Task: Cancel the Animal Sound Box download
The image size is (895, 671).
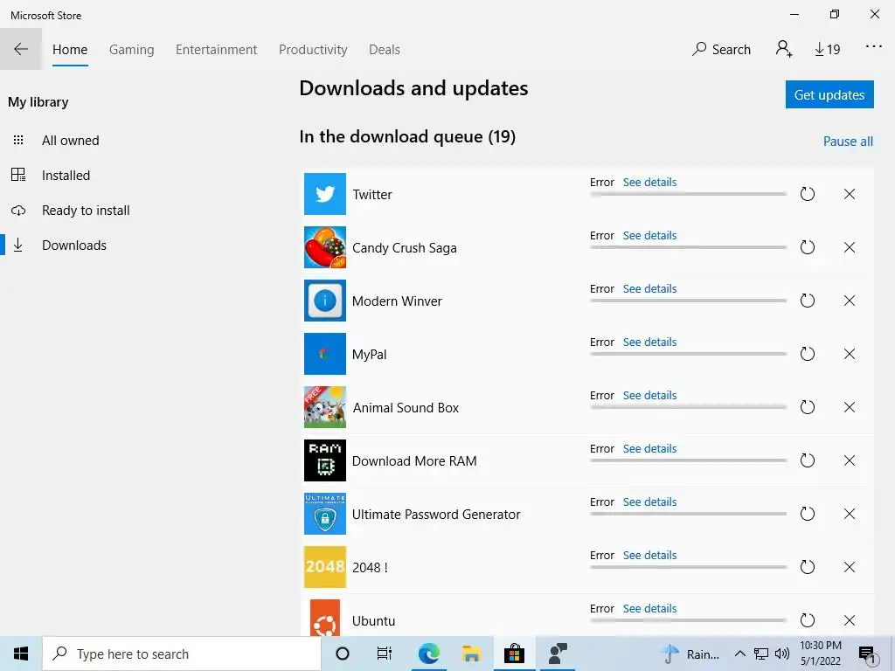Action: point(850,407)
